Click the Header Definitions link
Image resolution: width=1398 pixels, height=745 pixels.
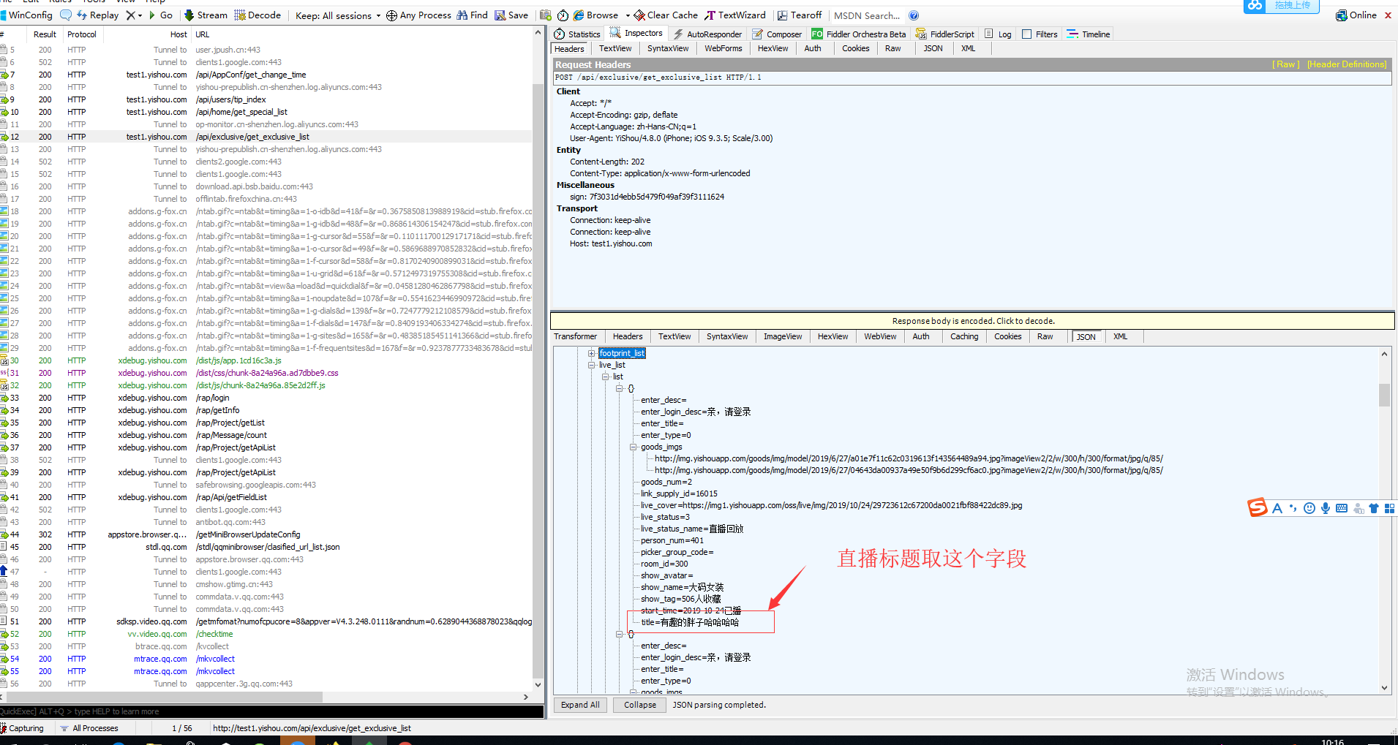pyautogui.click(x=1347, y=64)
